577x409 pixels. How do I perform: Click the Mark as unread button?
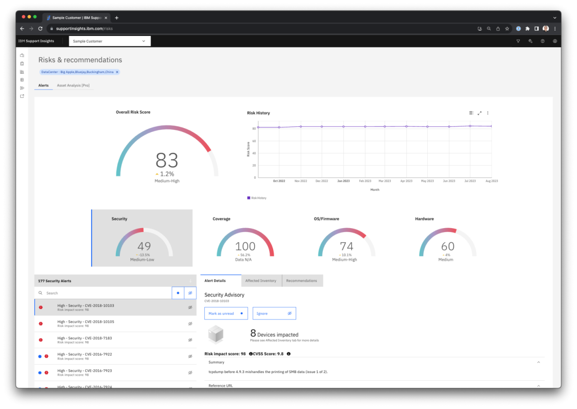(226, 313)
